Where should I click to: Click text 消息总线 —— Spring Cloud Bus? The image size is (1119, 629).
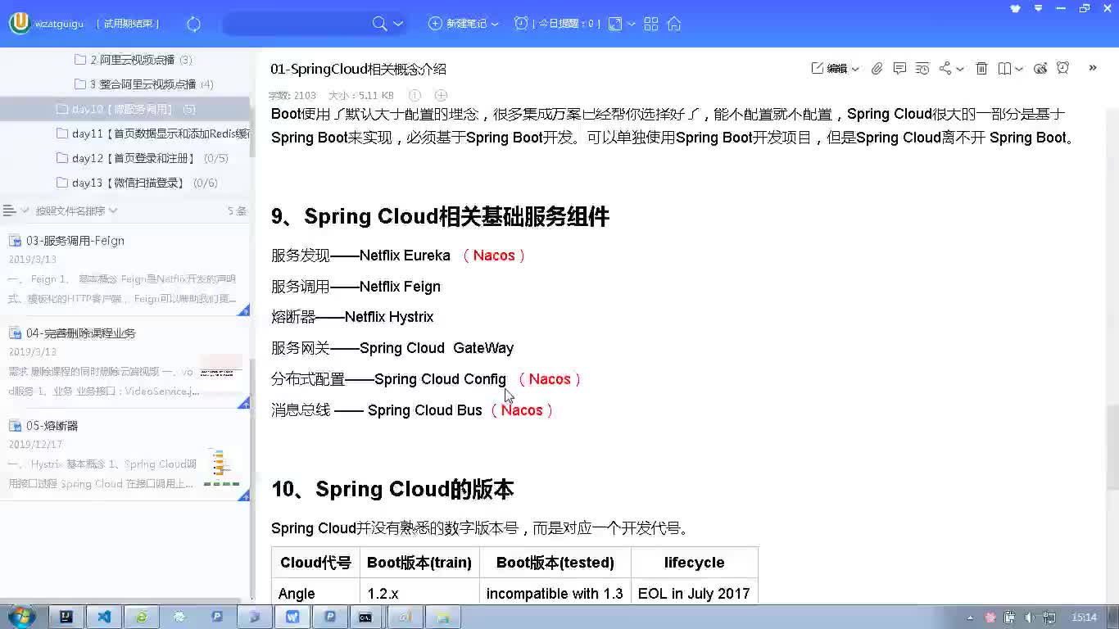coord(377,410)
